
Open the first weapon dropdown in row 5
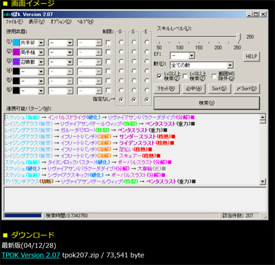41,81
